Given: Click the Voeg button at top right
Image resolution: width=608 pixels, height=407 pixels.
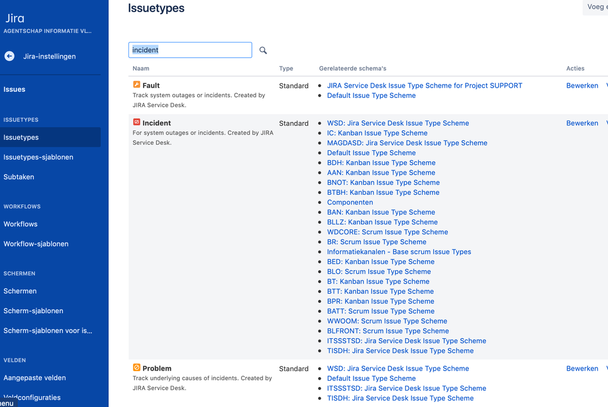Looking at the screenshot, I should 596,7.
